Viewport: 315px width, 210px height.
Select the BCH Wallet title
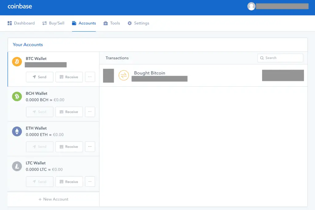(37, 94)
